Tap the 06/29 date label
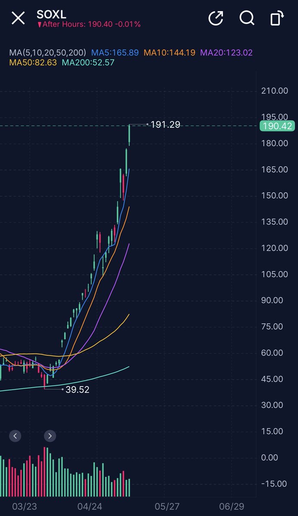 (231, 507)
